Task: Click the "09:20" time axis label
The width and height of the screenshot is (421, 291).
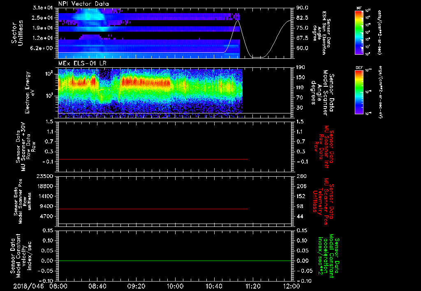Action: 136,286
